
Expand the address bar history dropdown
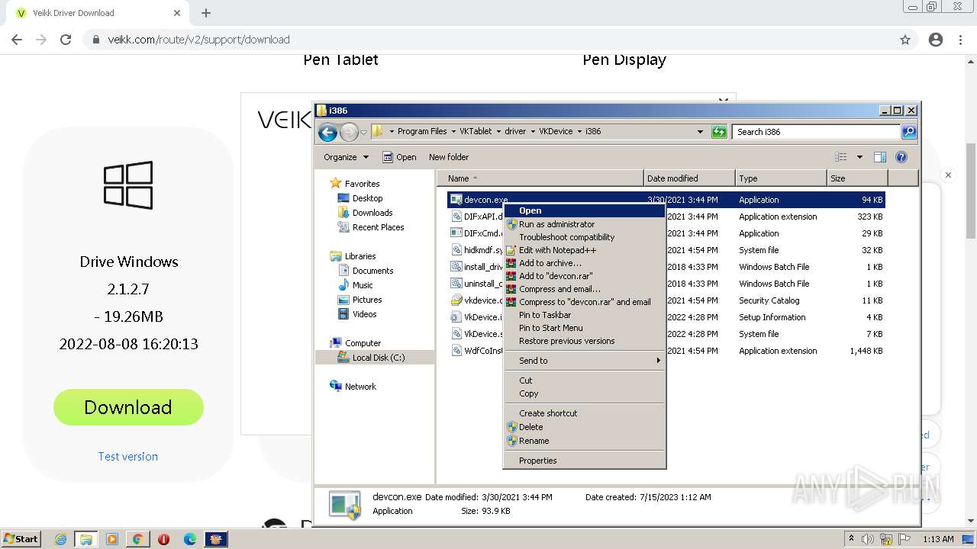pyautogui.click(x=700, y=132)
